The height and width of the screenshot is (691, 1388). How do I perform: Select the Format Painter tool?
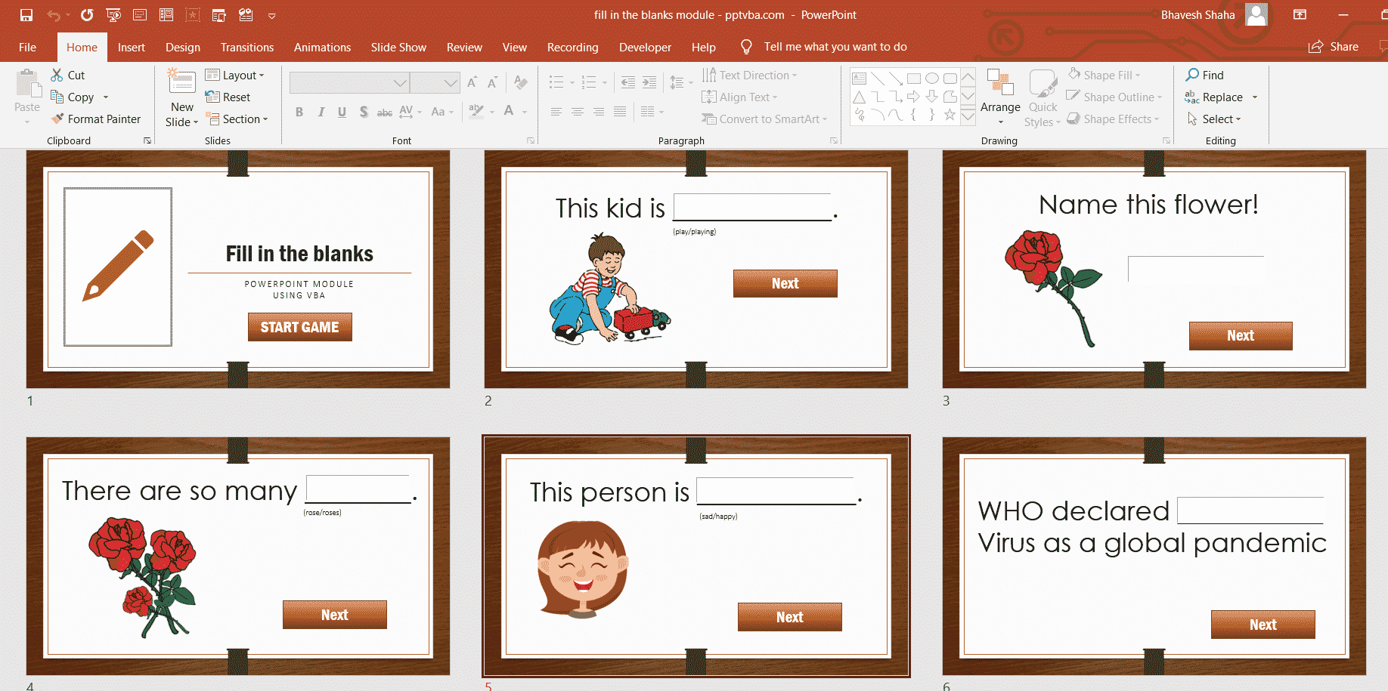pos(96,119)
